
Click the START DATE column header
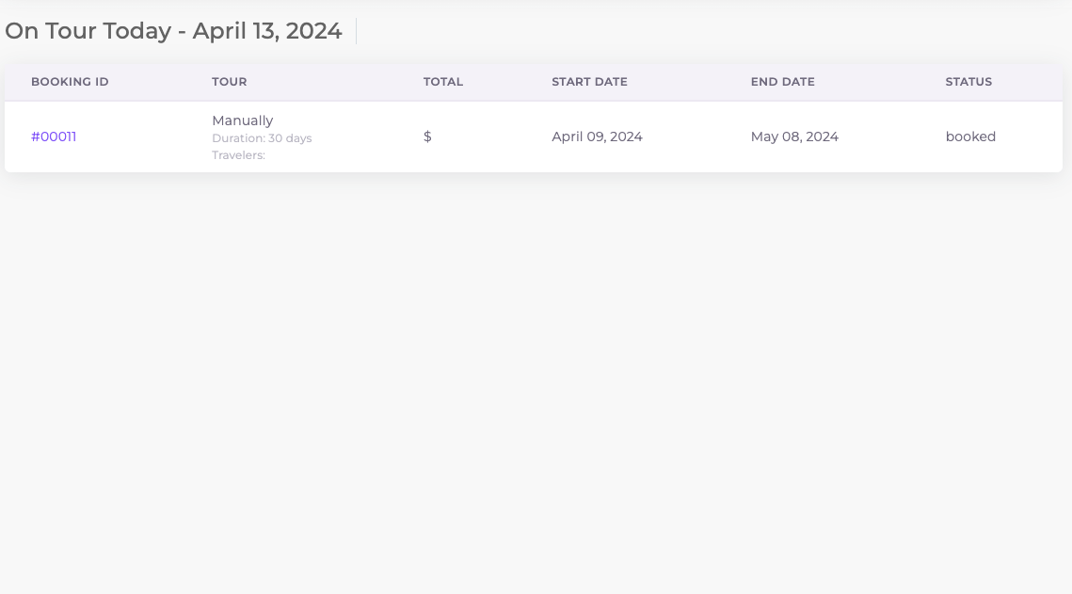(x=589, y=82)
